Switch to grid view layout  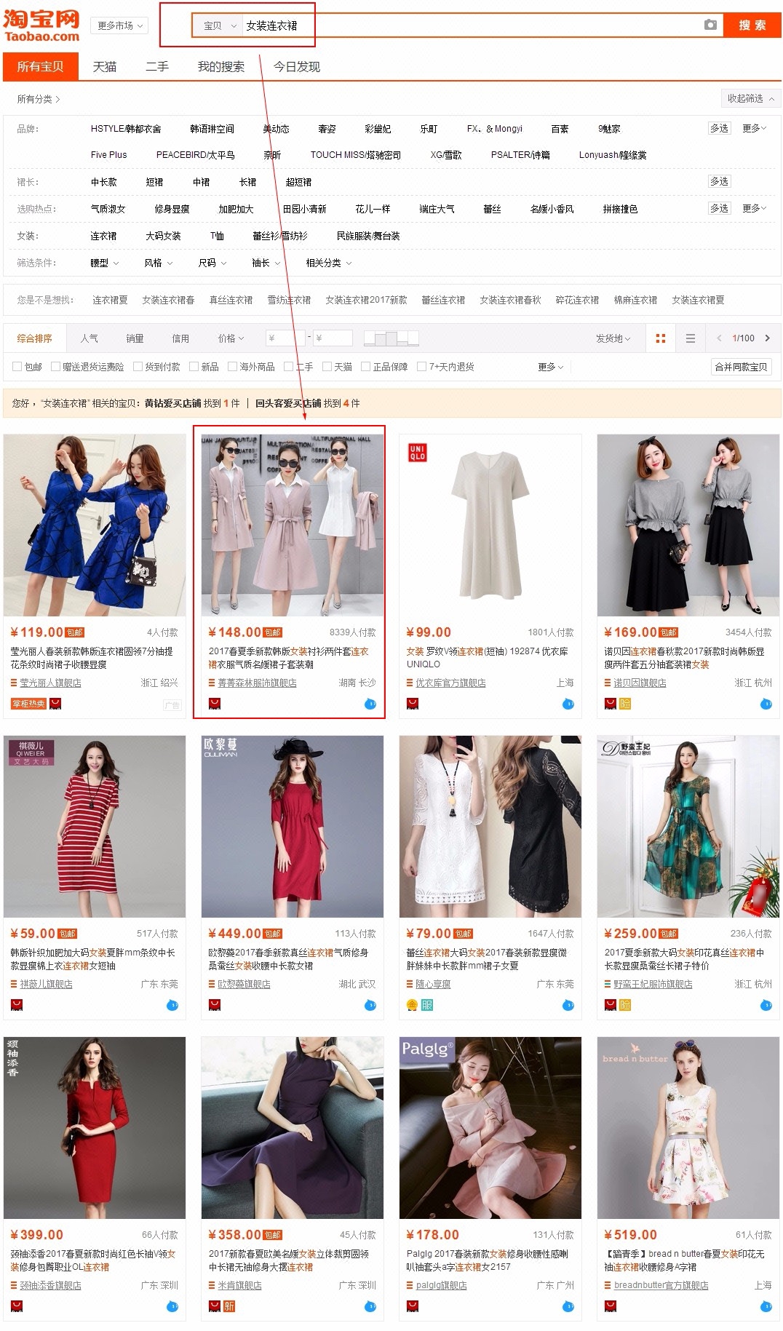661,338
